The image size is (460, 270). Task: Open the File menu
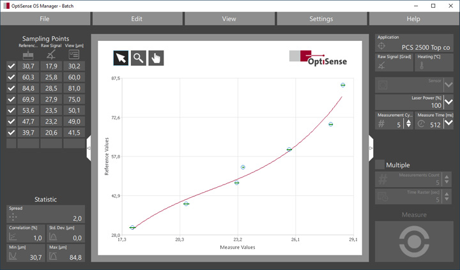[x=45, y=19]
